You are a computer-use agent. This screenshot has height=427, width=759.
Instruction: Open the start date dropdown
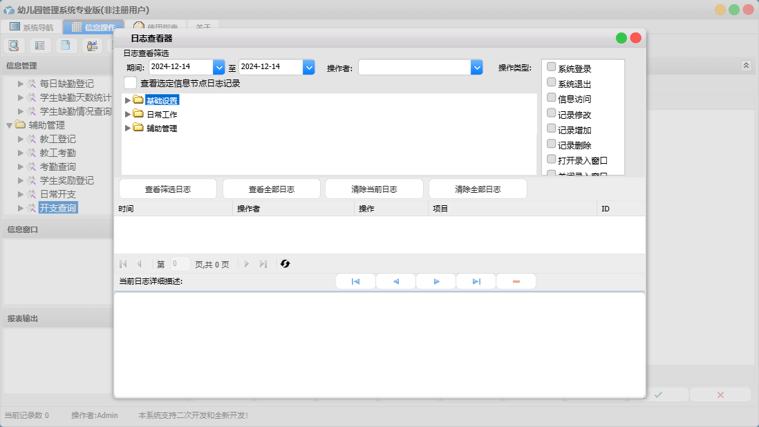(219, 67)
